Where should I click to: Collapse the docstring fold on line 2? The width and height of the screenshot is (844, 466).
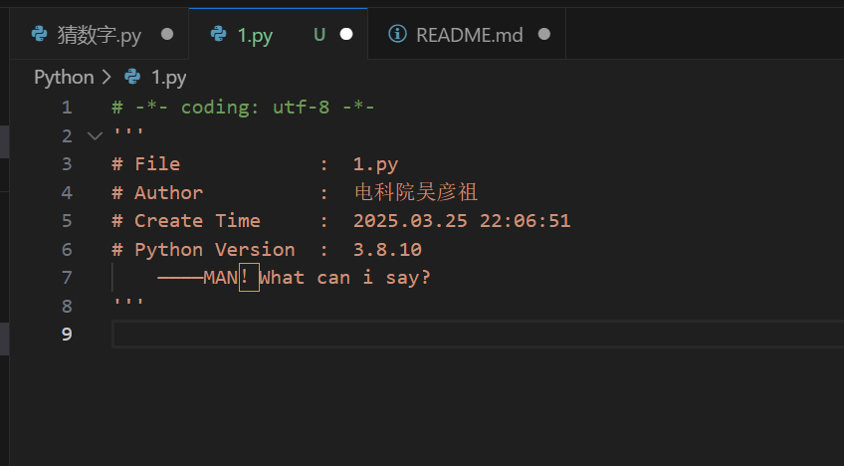[x=95, y=135]
